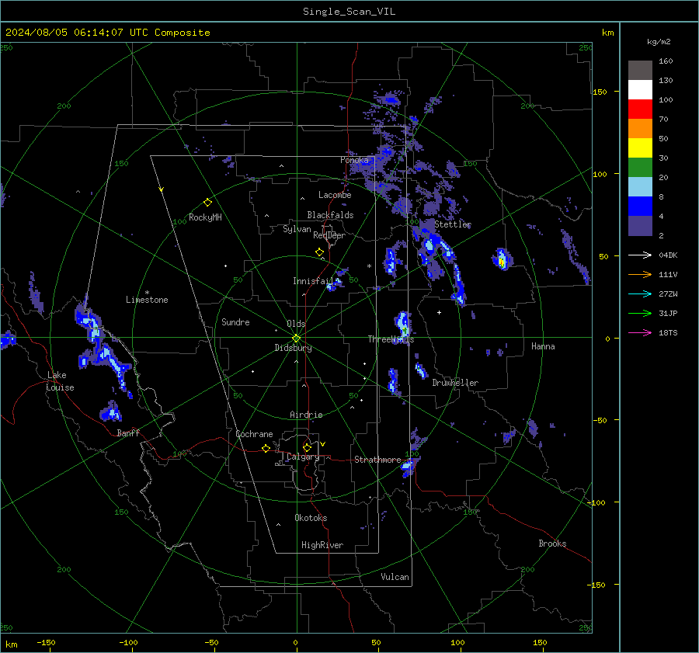Click the 31JP legend label

coord(668,314)
